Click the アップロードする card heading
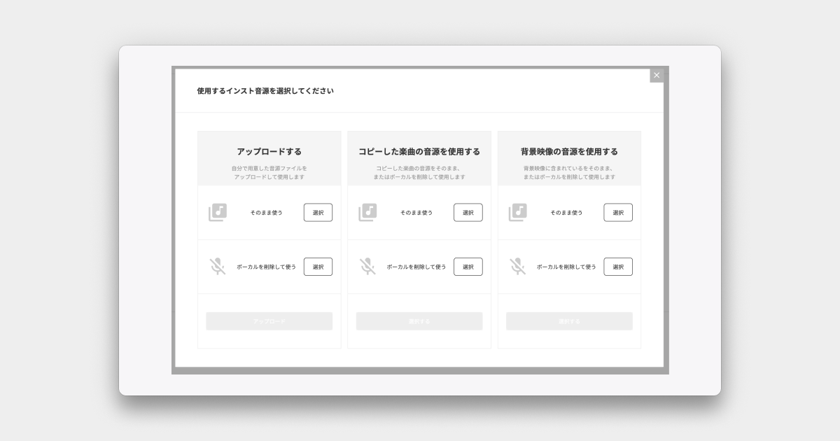This screenshot has width=840, height=441. (269, 152)
